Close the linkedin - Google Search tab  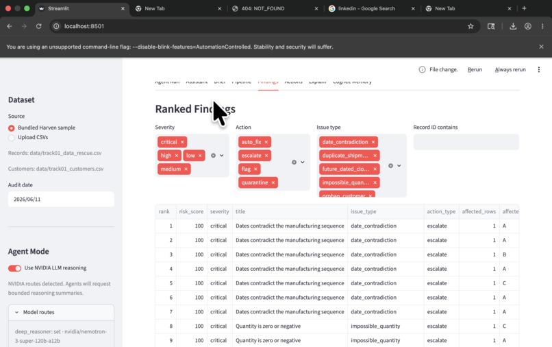pos(413,8)
